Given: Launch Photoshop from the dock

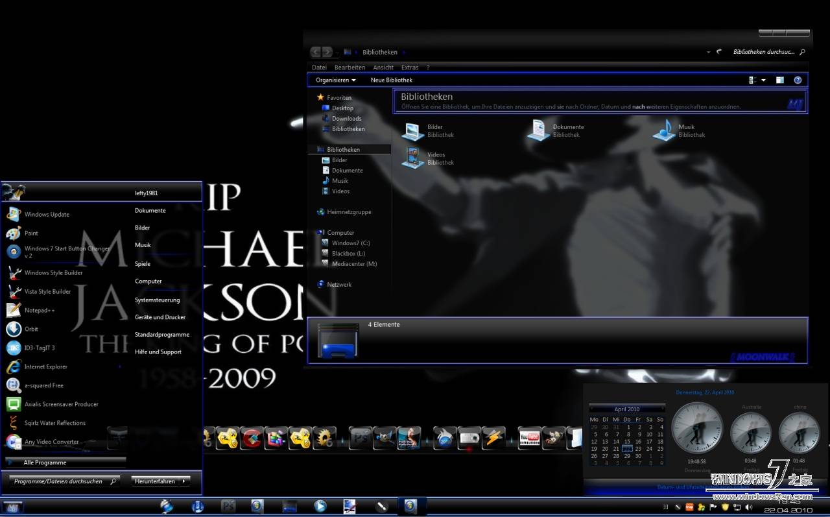Looking at the screenshot, I should point(361,439).
